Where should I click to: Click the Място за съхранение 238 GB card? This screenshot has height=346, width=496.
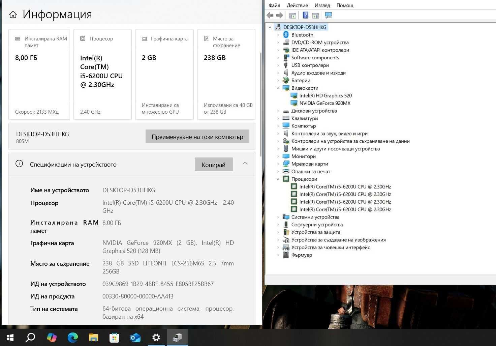226,74
